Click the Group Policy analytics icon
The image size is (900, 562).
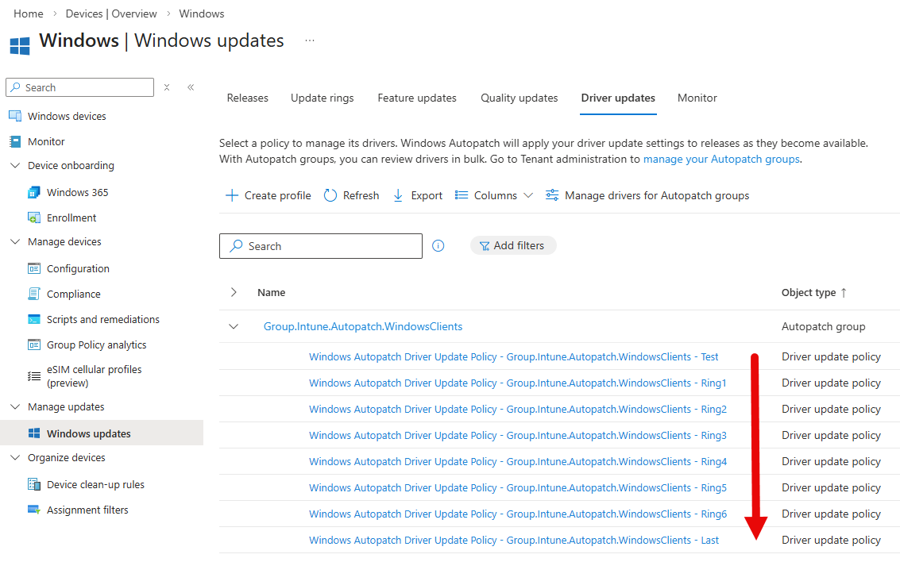tap(34, 345)
